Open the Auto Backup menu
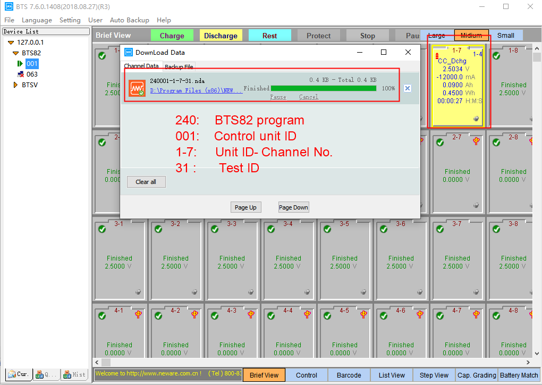 [129, 20]
